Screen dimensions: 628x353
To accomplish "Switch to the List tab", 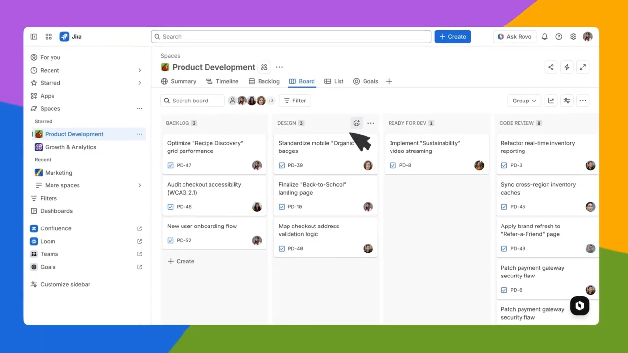I will click(x=334, y=81).
